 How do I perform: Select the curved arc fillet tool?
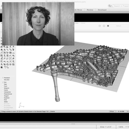coord(7,50)
